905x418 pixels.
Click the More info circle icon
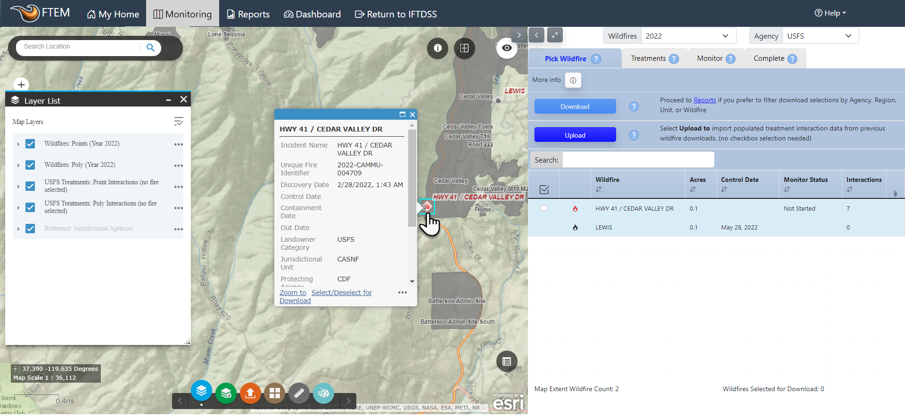point(573,80)
